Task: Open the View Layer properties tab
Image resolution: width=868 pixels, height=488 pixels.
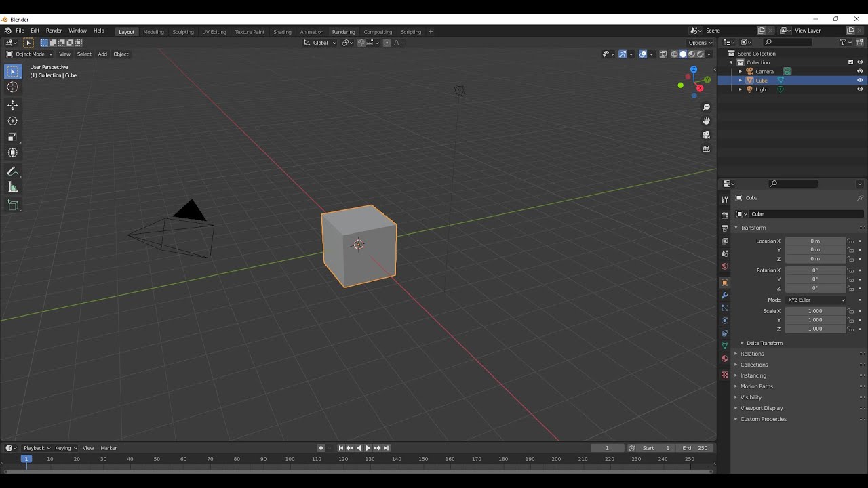Action: (x=724, y=241)
